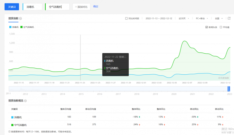Check the 平均值 checkbox
The width and height of the screenshot is (234, 135).
(x=221, y=27)
